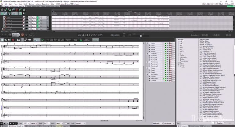The width and height of the screenshot is (235, 127).
Task: Collapse the Horns group in track list
Action: tap(147, 43)
